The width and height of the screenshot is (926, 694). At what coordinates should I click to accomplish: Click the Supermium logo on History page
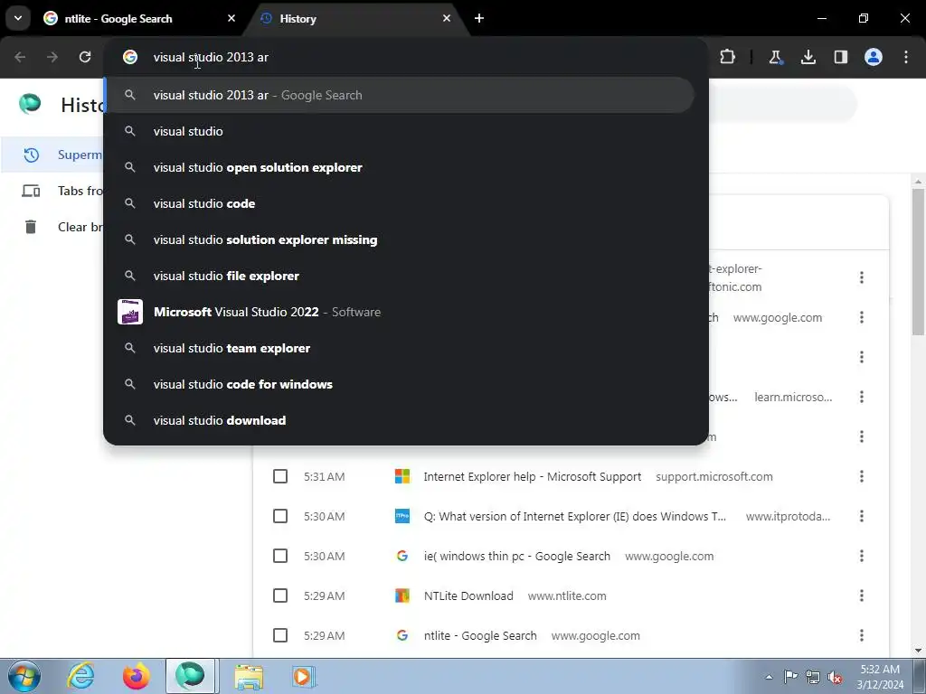pos(30,104)
